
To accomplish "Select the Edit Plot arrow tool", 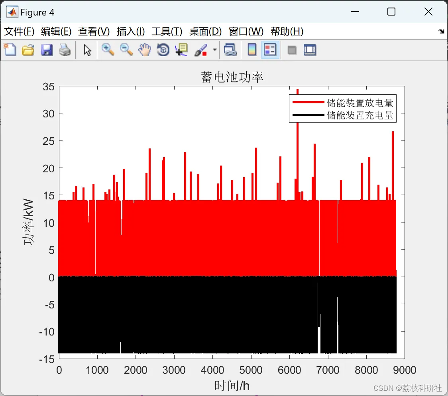I will 87,50.
